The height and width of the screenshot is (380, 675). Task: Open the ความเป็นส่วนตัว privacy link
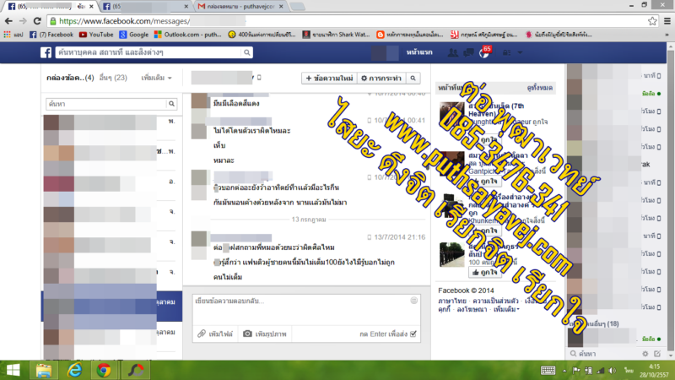tap(495, 301)
